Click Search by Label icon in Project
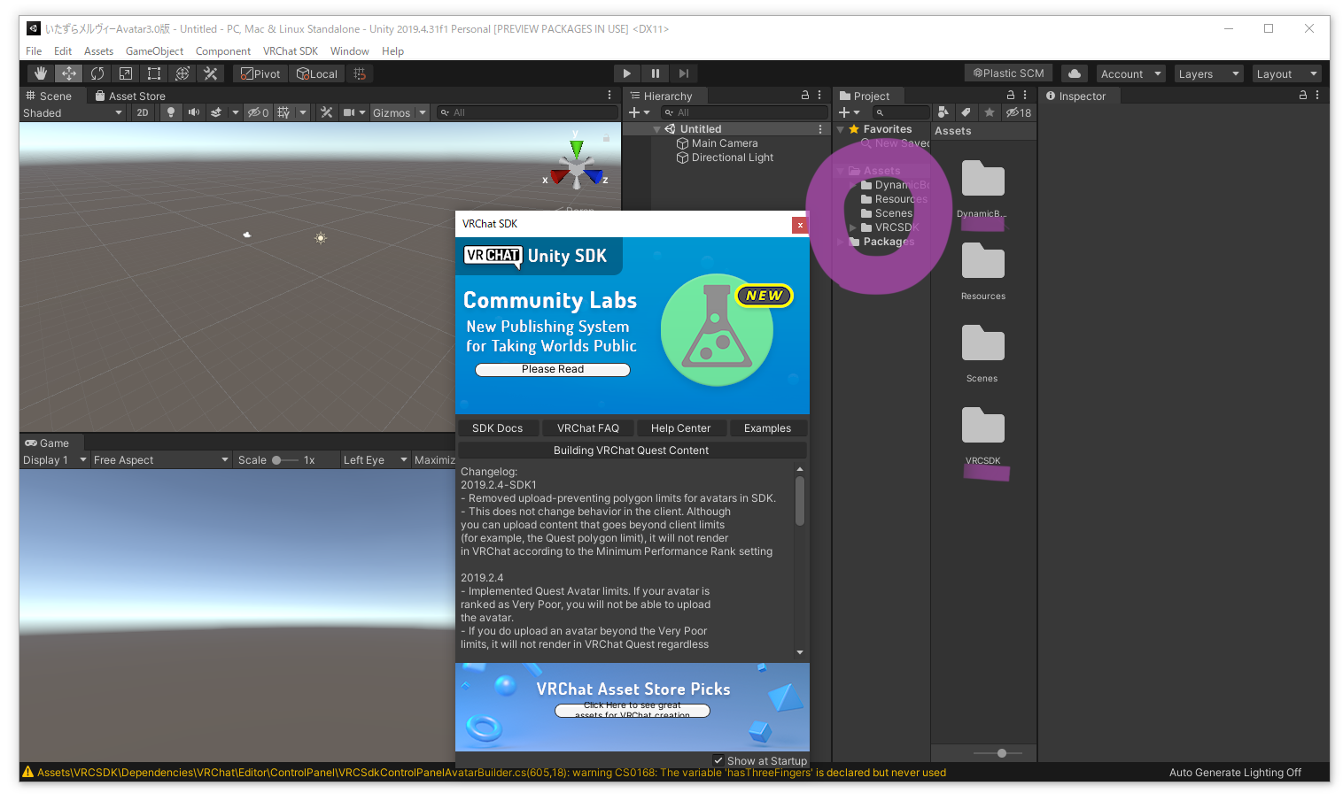The width and height of the screenshot is (1343, 801). click(x=966, y=112)
